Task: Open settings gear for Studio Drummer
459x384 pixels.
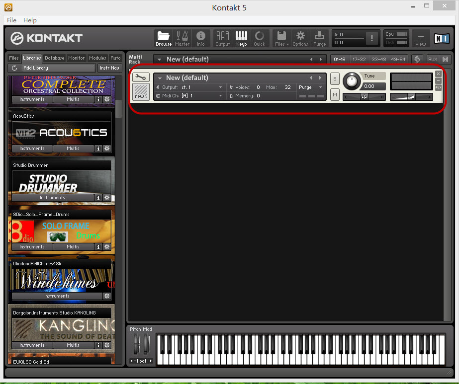Action: (x=107, y=197)
